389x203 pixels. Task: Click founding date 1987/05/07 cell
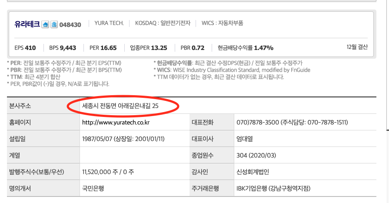click(x=134, y=139)
